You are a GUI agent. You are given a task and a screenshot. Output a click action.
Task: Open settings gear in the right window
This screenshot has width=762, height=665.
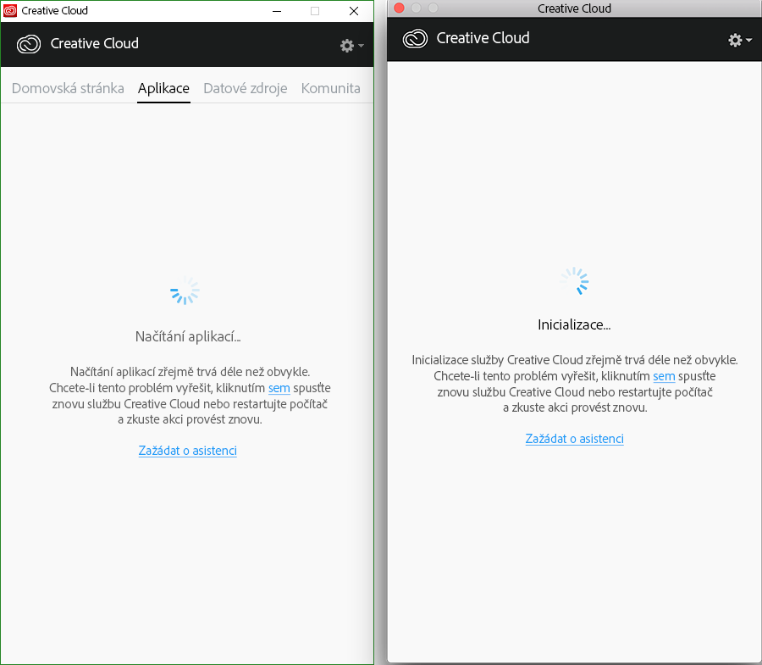(734, 39)
